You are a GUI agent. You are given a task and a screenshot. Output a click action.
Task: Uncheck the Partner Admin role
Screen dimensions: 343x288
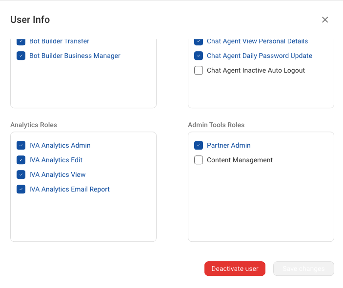199,145
